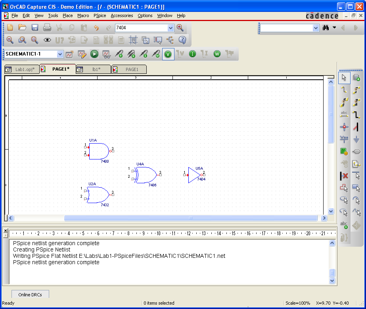Choose the Place Ground tool

pos(356,140)
